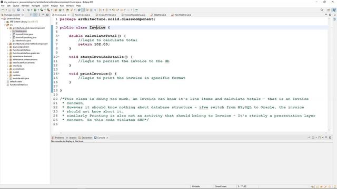Open the Refactor menu
Viewport: 337px width, 189px height.
[x=25, y=6]
